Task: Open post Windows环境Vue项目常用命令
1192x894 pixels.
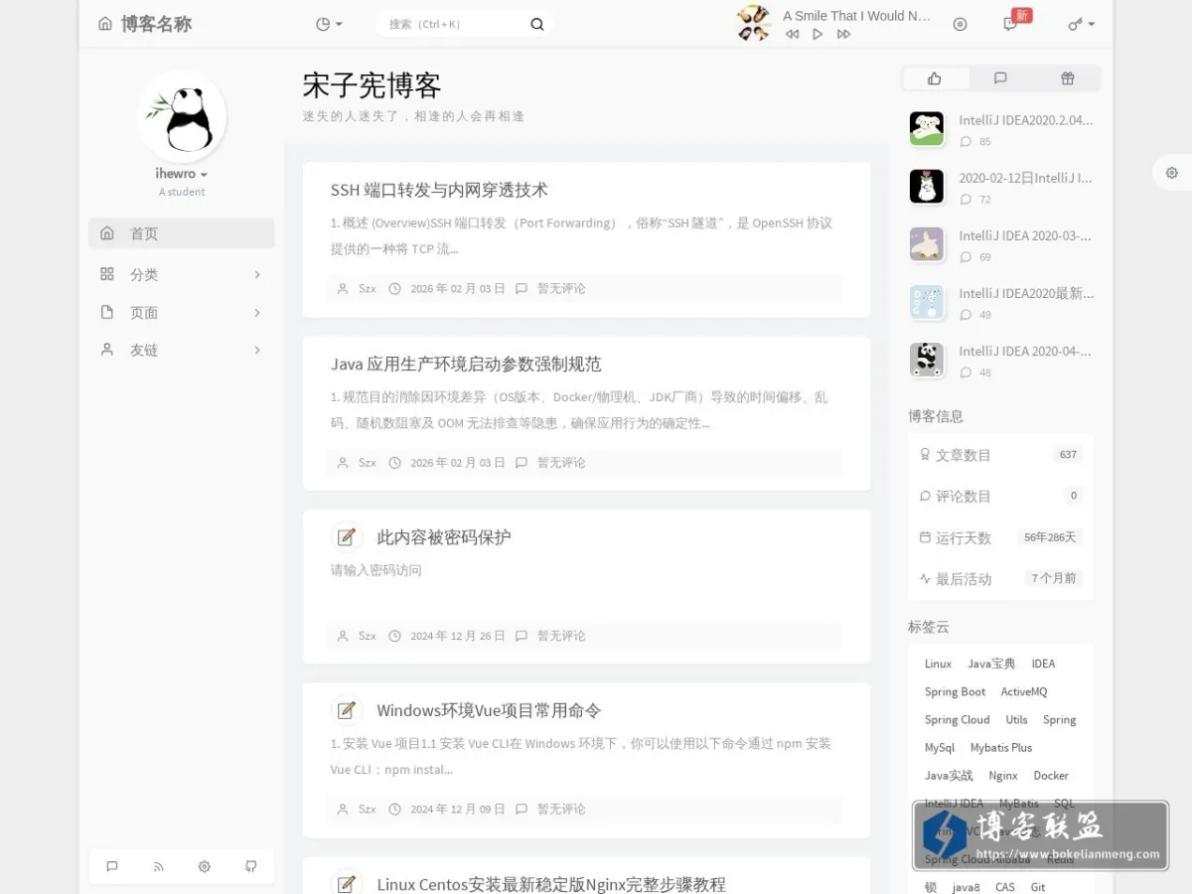Action: (x=489, y=710)
